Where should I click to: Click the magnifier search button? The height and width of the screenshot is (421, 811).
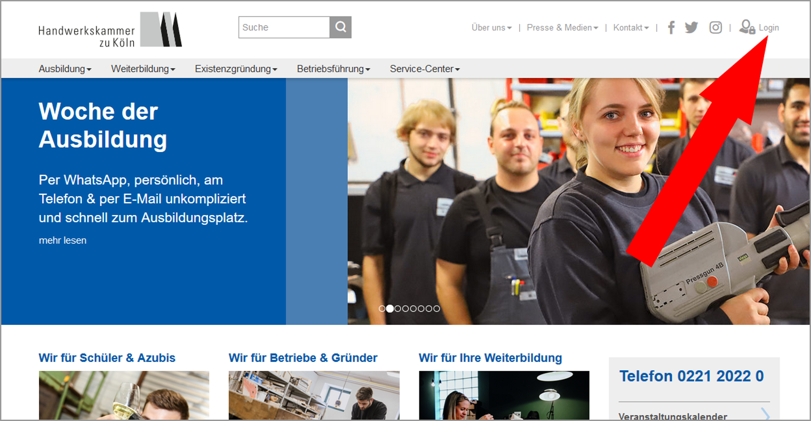click(x=340, y=27)
